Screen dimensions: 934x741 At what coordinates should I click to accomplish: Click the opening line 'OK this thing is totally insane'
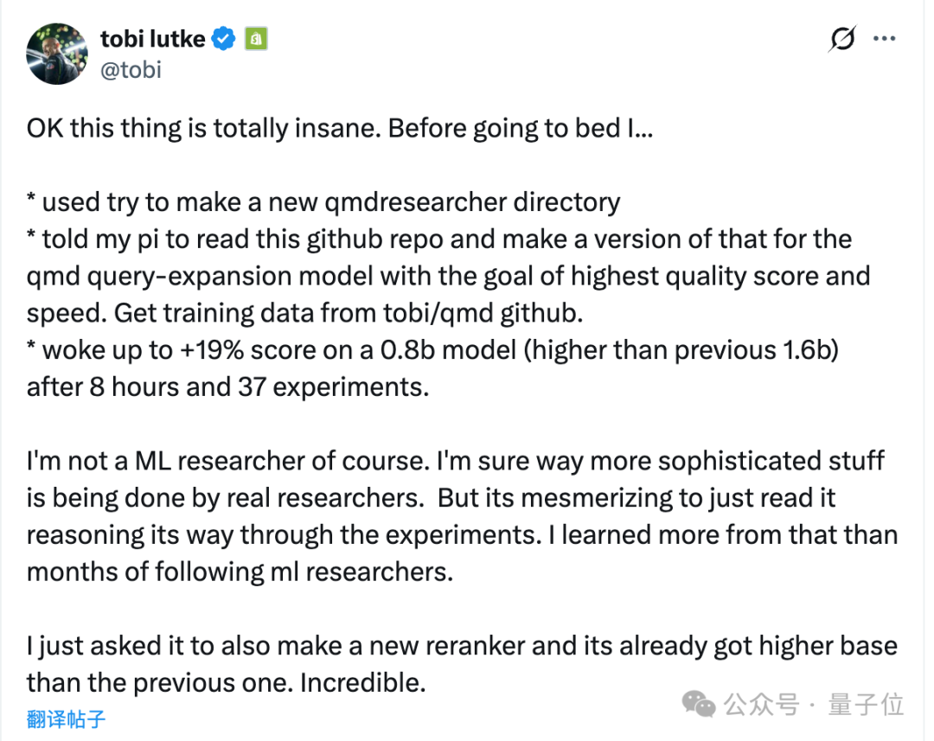[x=203, y=129]
